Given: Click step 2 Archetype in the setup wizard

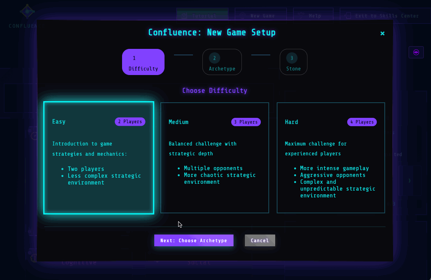Looking at the screenshot, I should click(x=222, y=61).
